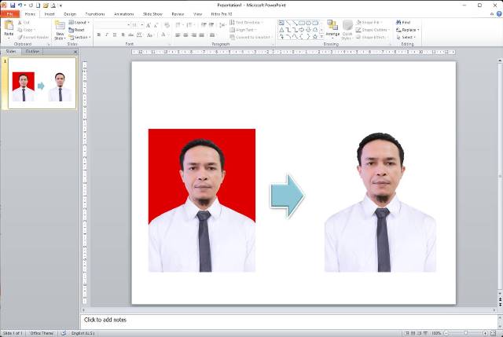
Task: Add a New Slide
Action: pos(60,30)
